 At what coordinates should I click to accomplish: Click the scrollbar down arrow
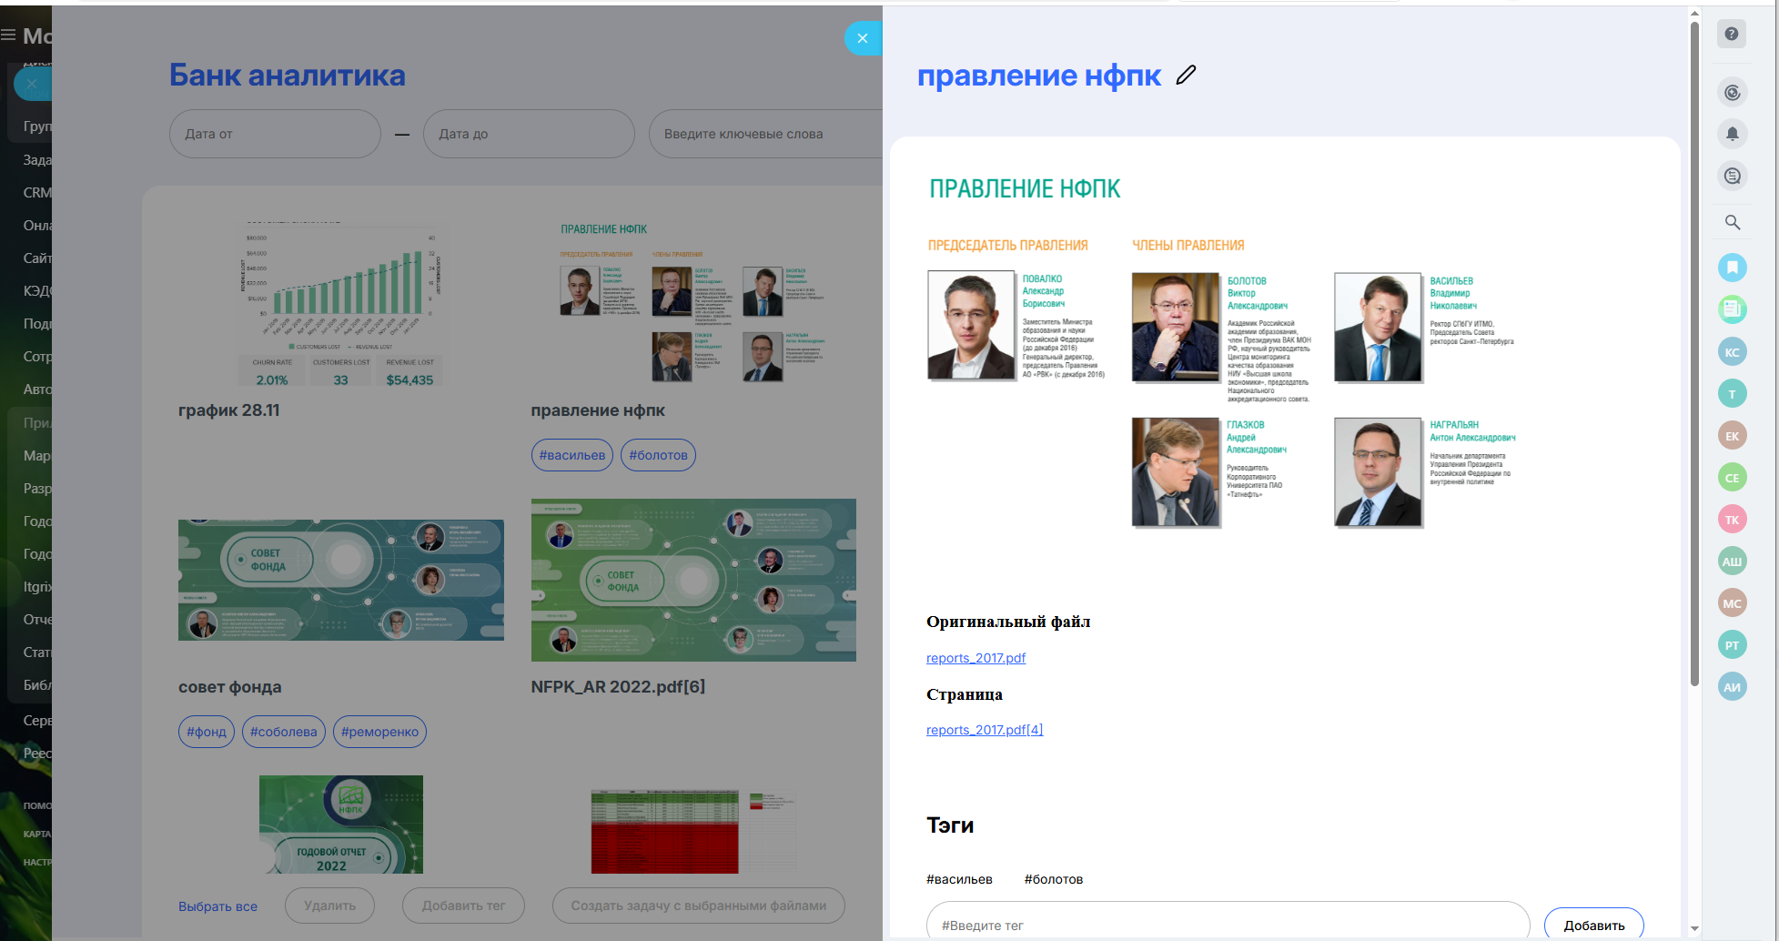1694,928
